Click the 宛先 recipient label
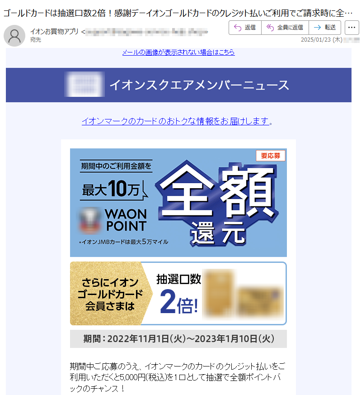This screenshot has width=361, height=395. tap(36, 40)
